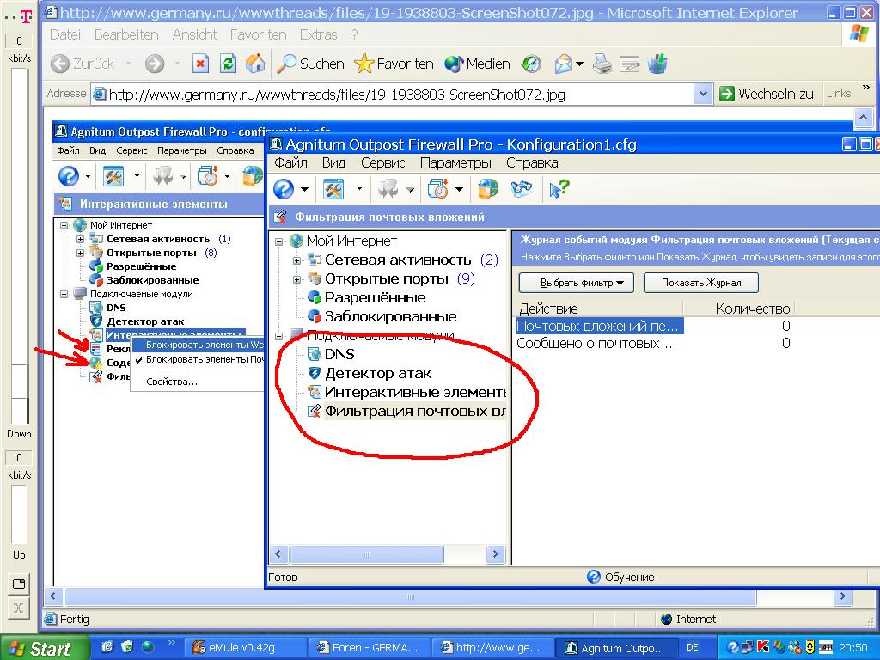Click the window icon button below the Up meter
This screenshot has width=880, height=660.
19,584
